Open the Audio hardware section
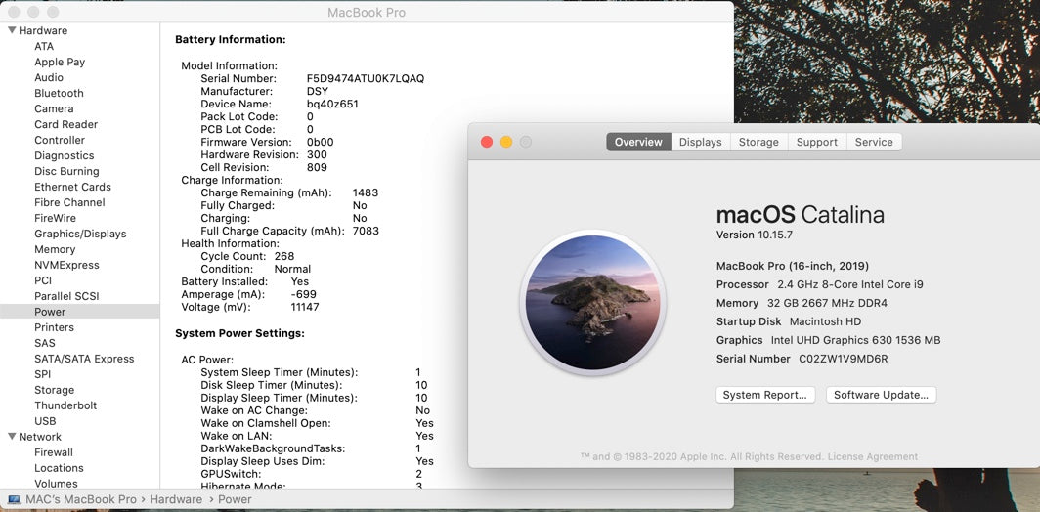The width and height of the screenshot is (1040, 512). click(49, 77)
